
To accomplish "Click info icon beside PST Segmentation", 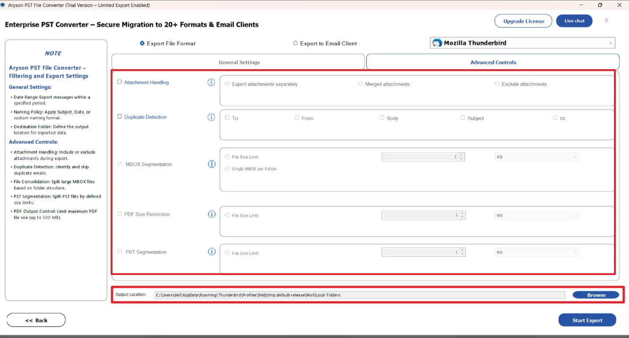I will [212, 252].
